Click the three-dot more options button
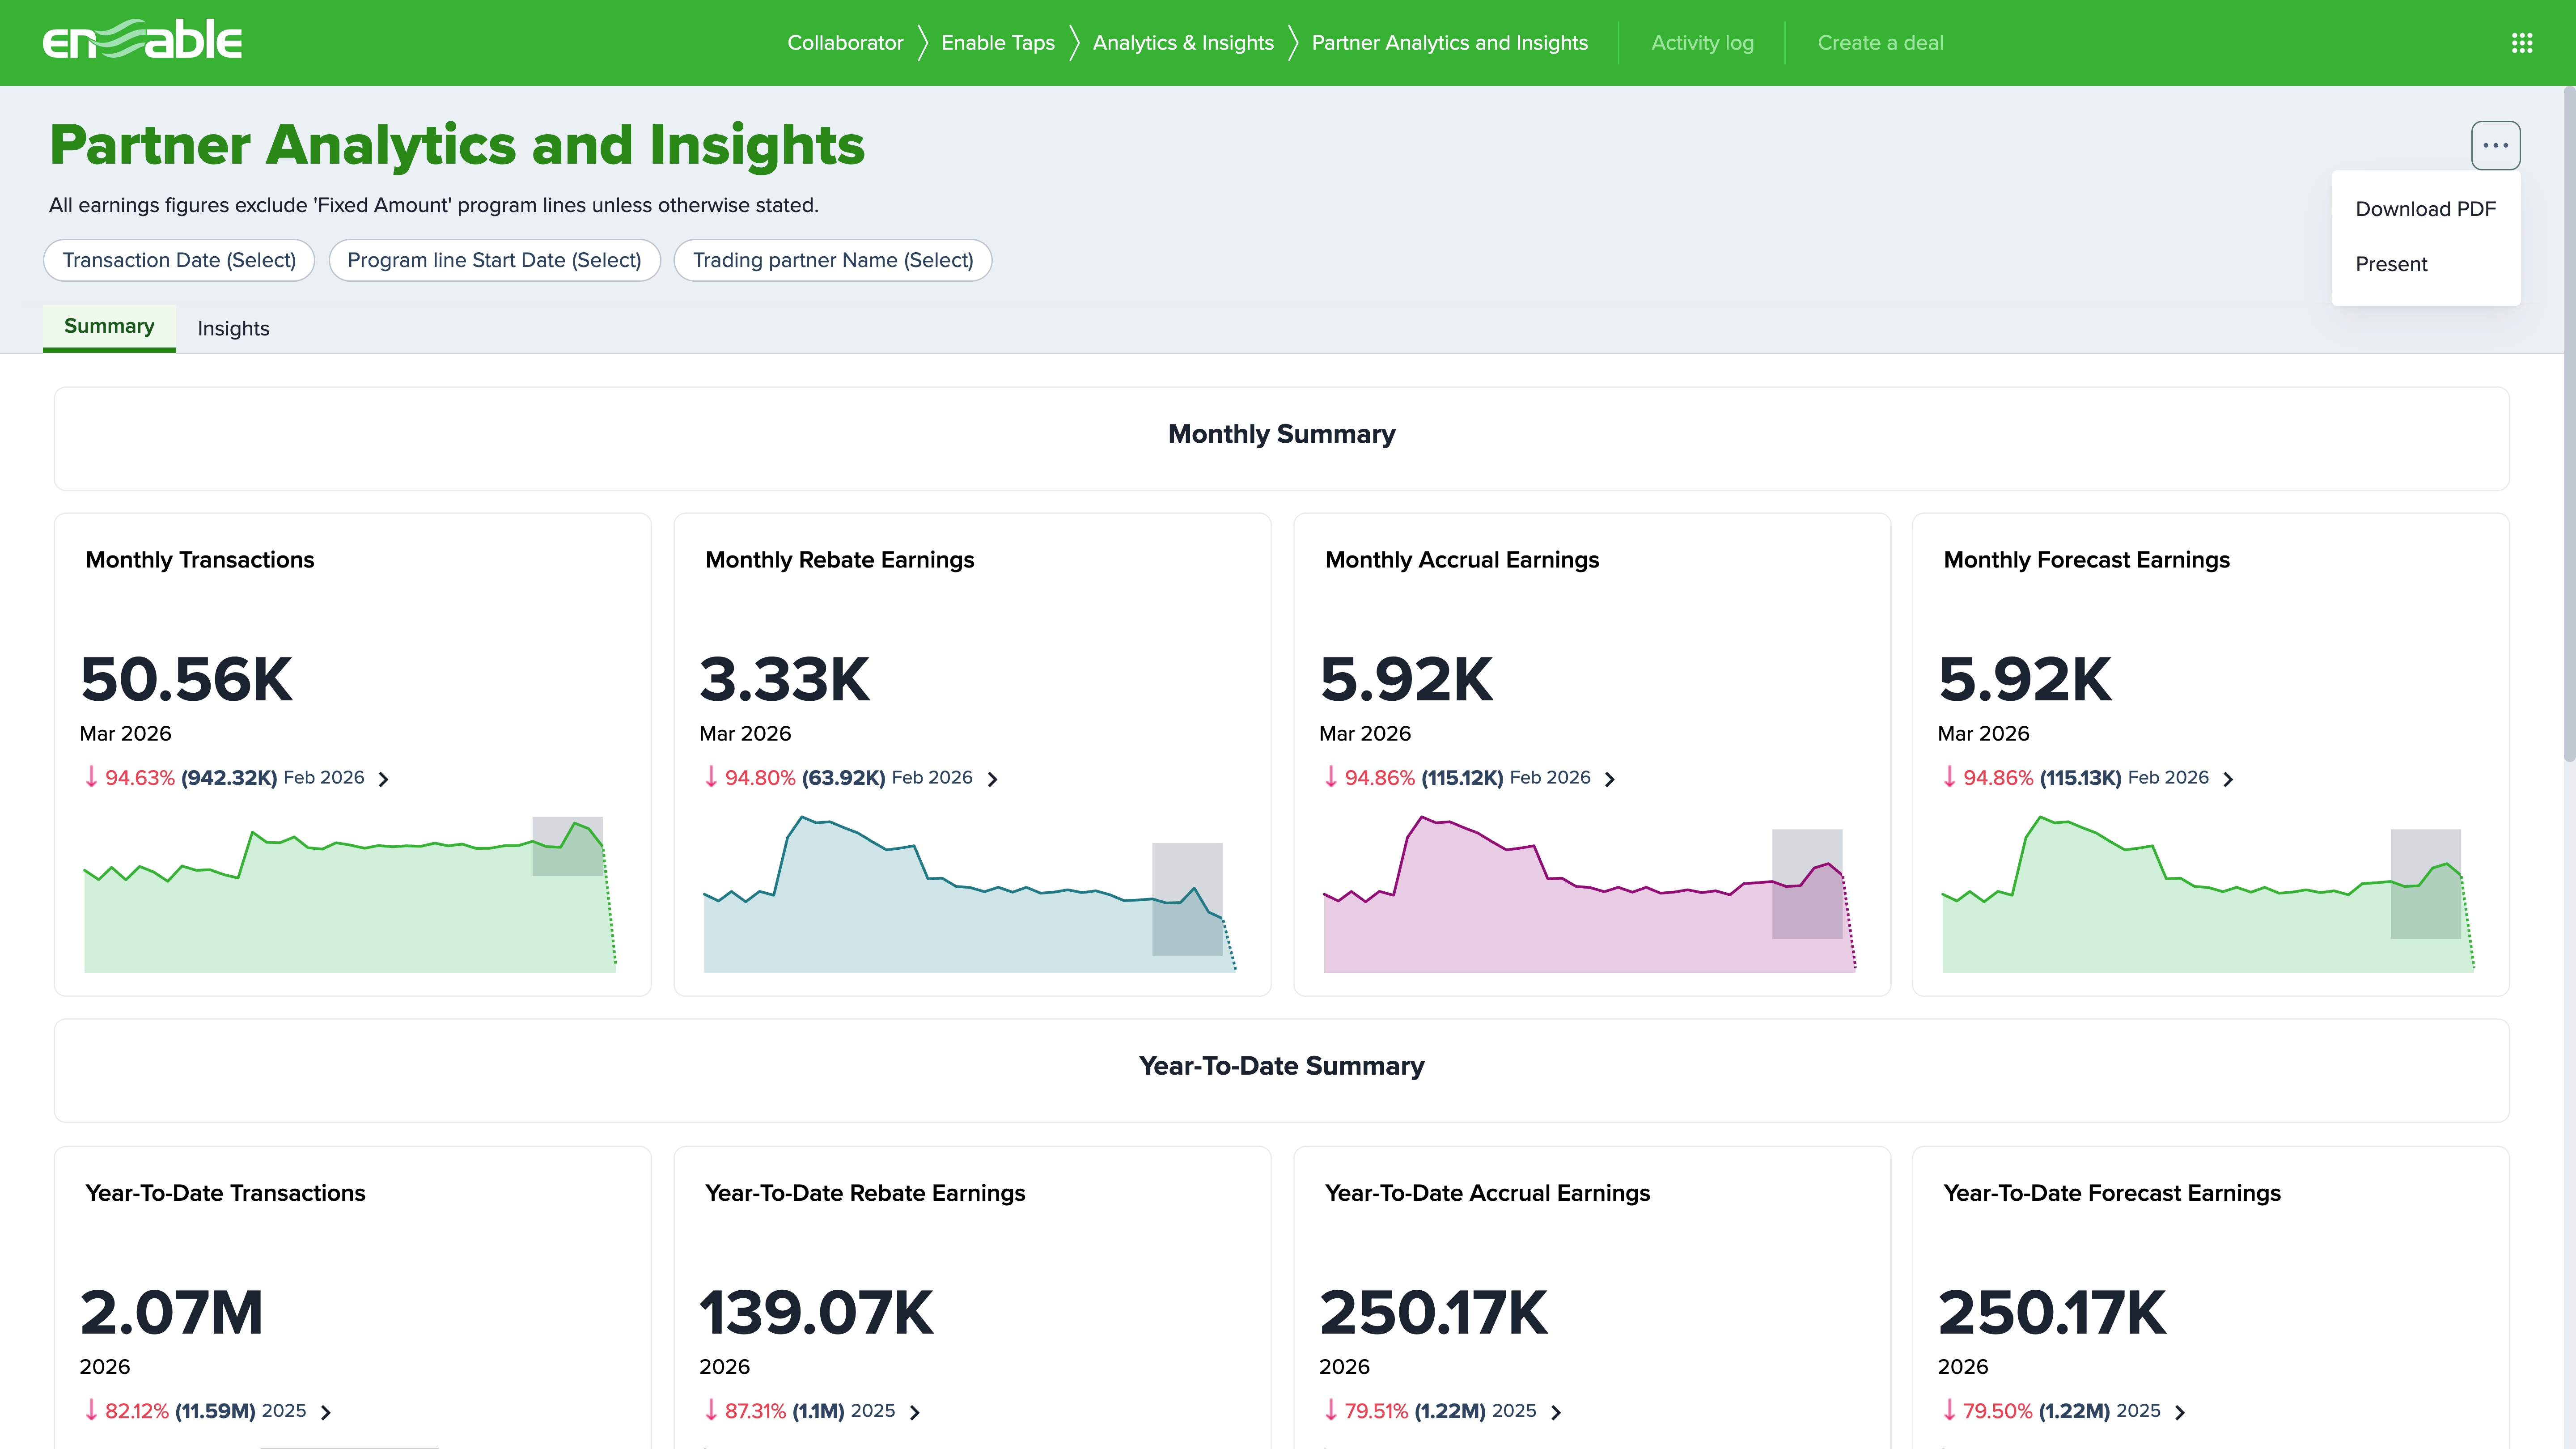 2495,146
